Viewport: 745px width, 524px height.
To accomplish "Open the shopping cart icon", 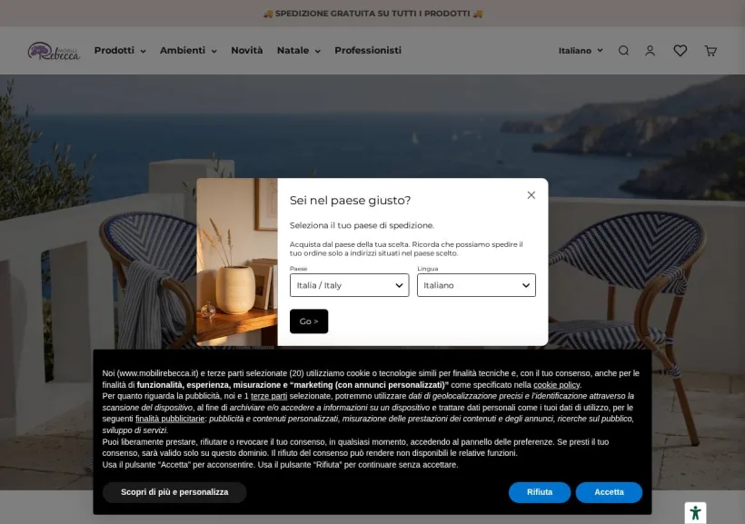I will tap(710, 50).
